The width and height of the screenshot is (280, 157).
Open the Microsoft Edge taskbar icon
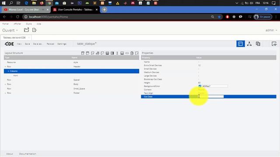point(26,3)
